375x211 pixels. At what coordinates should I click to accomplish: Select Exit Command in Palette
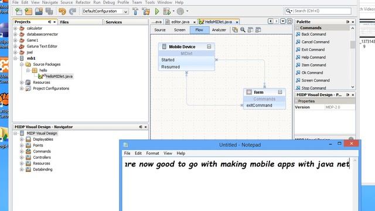click(313, 49)
